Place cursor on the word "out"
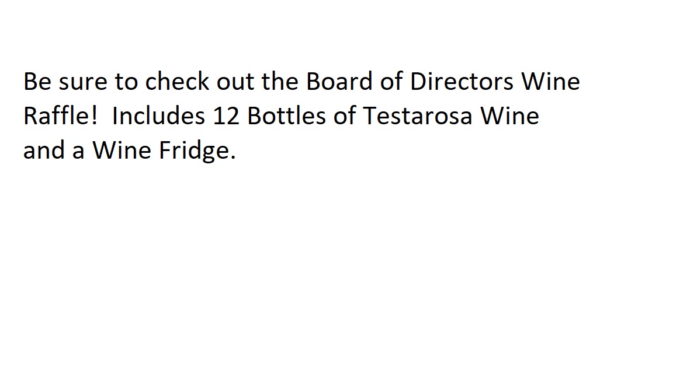Image resolution: width=673 pixels, height=378 pixels. click(235, 82)
